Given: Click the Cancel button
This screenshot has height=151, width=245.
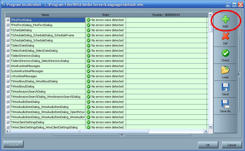Looking at the screenshot, I should [x=232, y=145].
